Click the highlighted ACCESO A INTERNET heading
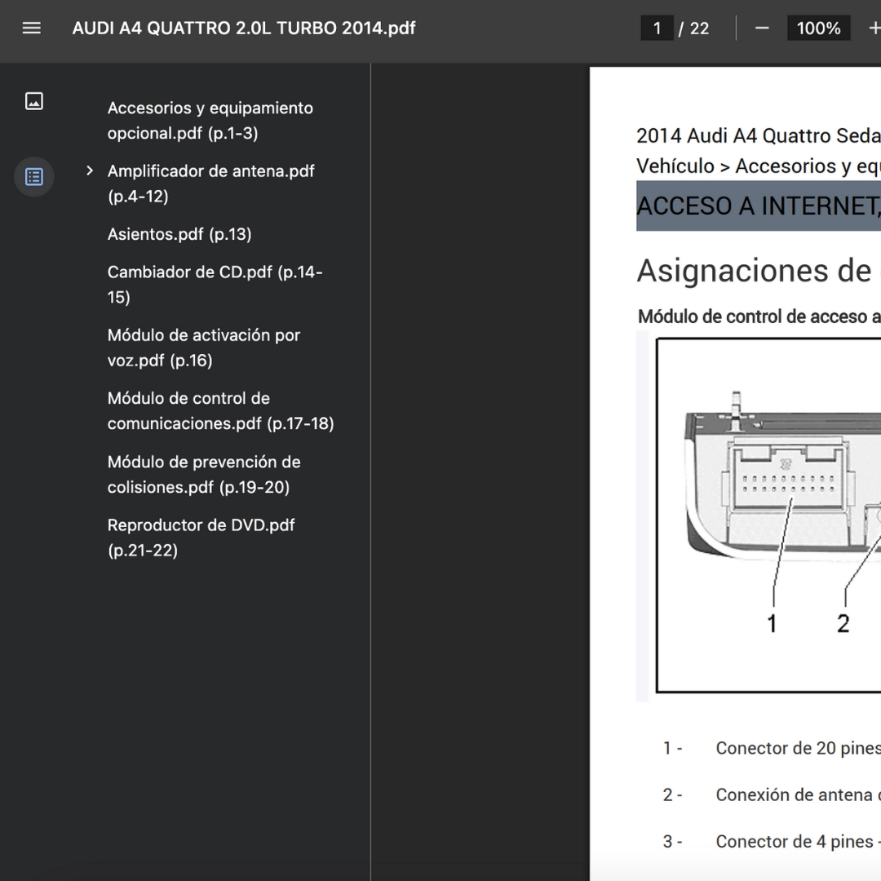881x881 pixels. click(x=758, y=206)
